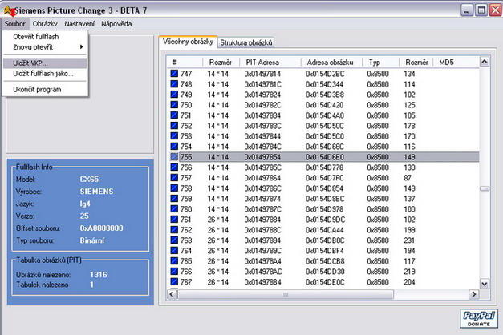This screenshot has width=503, height=335.
Task: Sort by the Adresa obrázku column header
Action: [331, 63]
